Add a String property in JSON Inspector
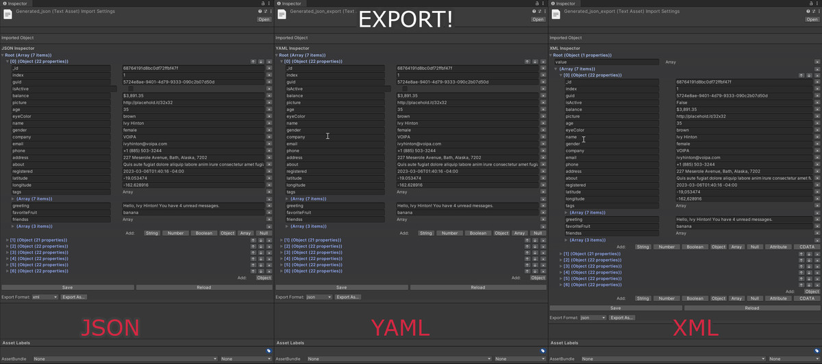This screenshot has height=364, width=822. tap(152, 233)
